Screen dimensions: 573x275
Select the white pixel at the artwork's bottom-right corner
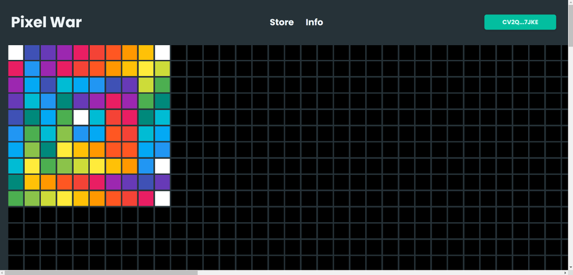(162, 198)
